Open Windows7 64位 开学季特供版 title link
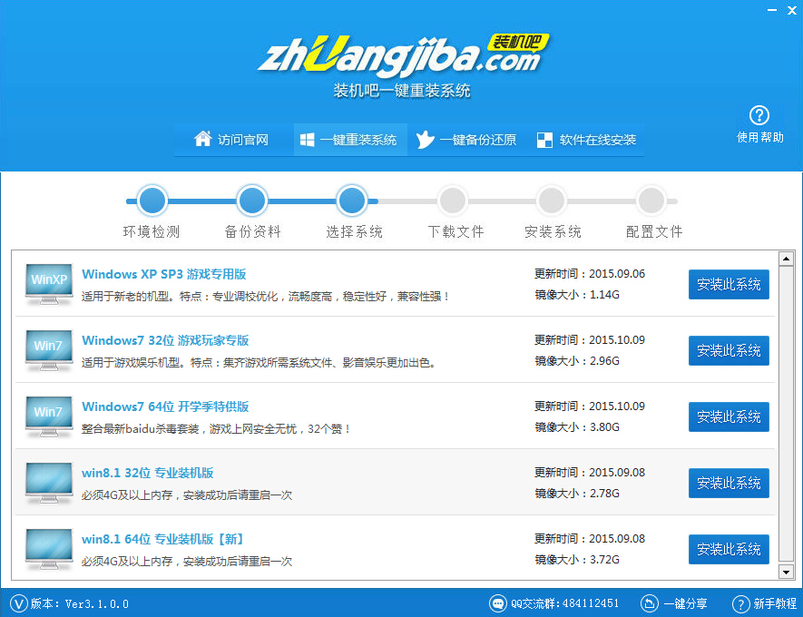Screen dimensions: 803x617 click(165, 406)
